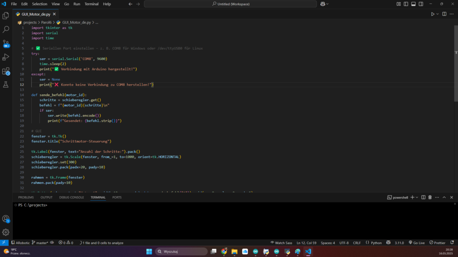The width and height of the screenshot is (458, 257).
Task: Open the Manage gear settings
Action: pos(5,232)
